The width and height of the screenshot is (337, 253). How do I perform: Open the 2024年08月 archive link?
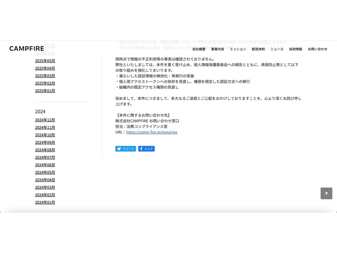click(x=45, y=150)
